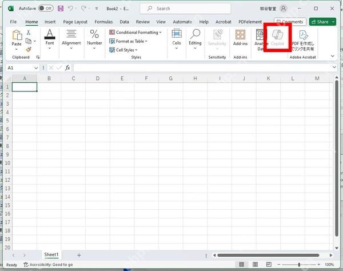
Task: Open the Number percent group icon
Action: coord(94,34)
